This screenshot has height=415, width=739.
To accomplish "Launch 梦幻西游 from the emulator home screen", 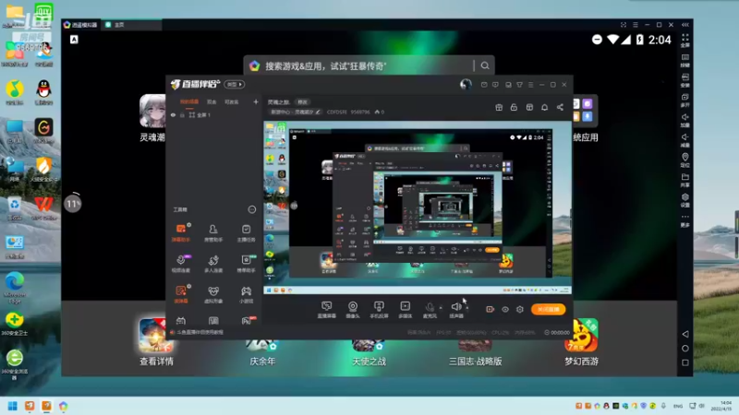I will click(x=581, y=342).
